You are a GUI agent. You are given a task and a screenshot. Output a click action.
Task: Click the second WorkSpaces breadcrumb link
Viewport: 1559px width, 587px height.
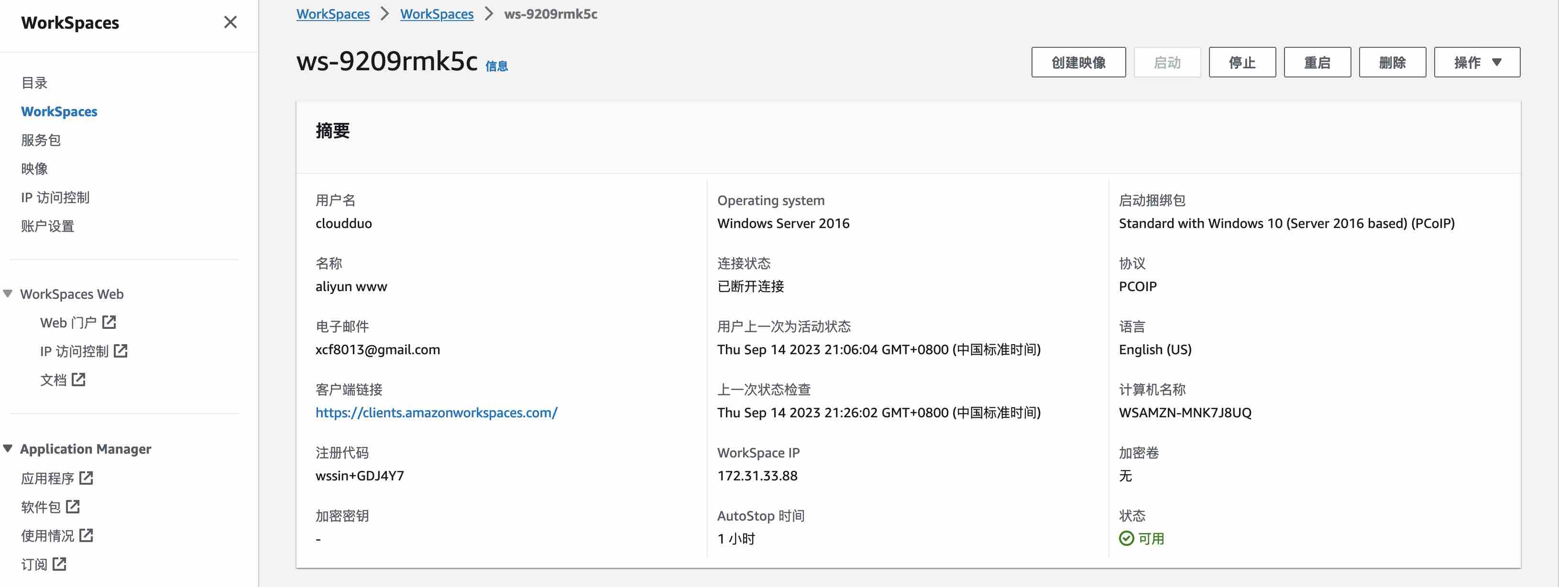(437, 14)
